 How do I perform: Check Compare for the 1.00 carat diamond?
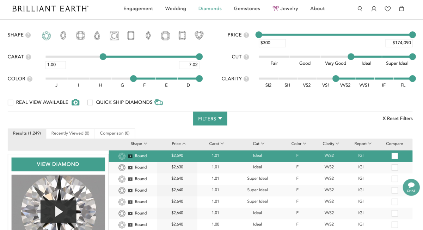click(x=395, y=225)
